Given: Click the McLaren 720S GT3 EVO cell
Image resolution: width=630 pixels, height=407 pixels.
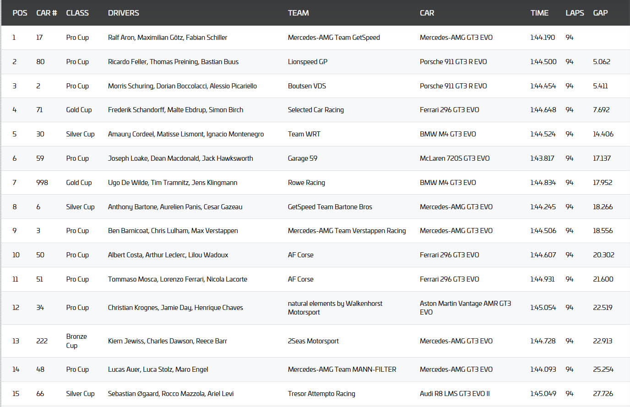Looking at the screenshot, I should point(455,158).
